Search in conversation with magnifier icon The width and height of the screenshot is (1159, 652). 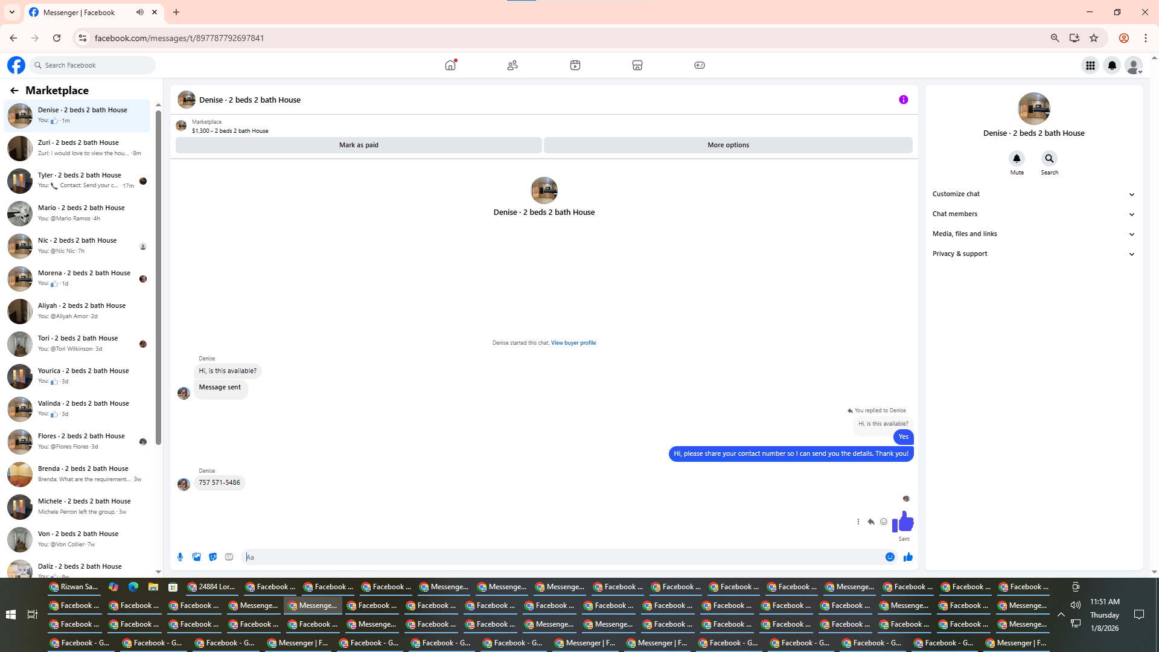(x=1049, y=159)
